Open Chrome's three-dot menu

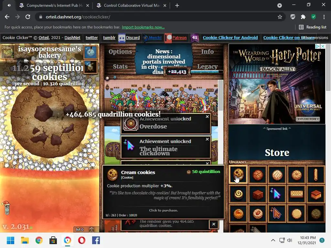[x=324, y=17]
